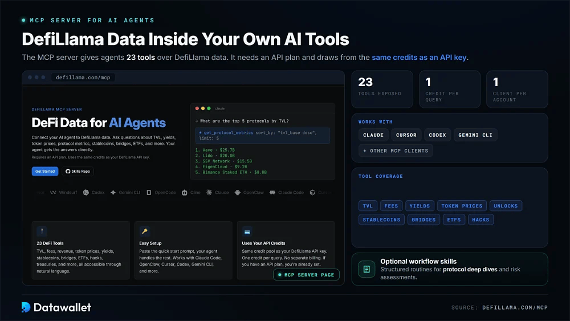
Task: Select the TVL coverage tag
Action: click(368, 206)
